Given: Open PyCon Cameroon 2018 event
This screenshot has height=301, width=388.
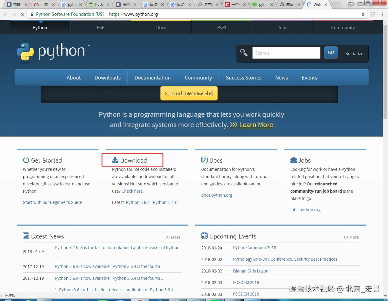Looking at the screenshot, I should tap(255, 248).
